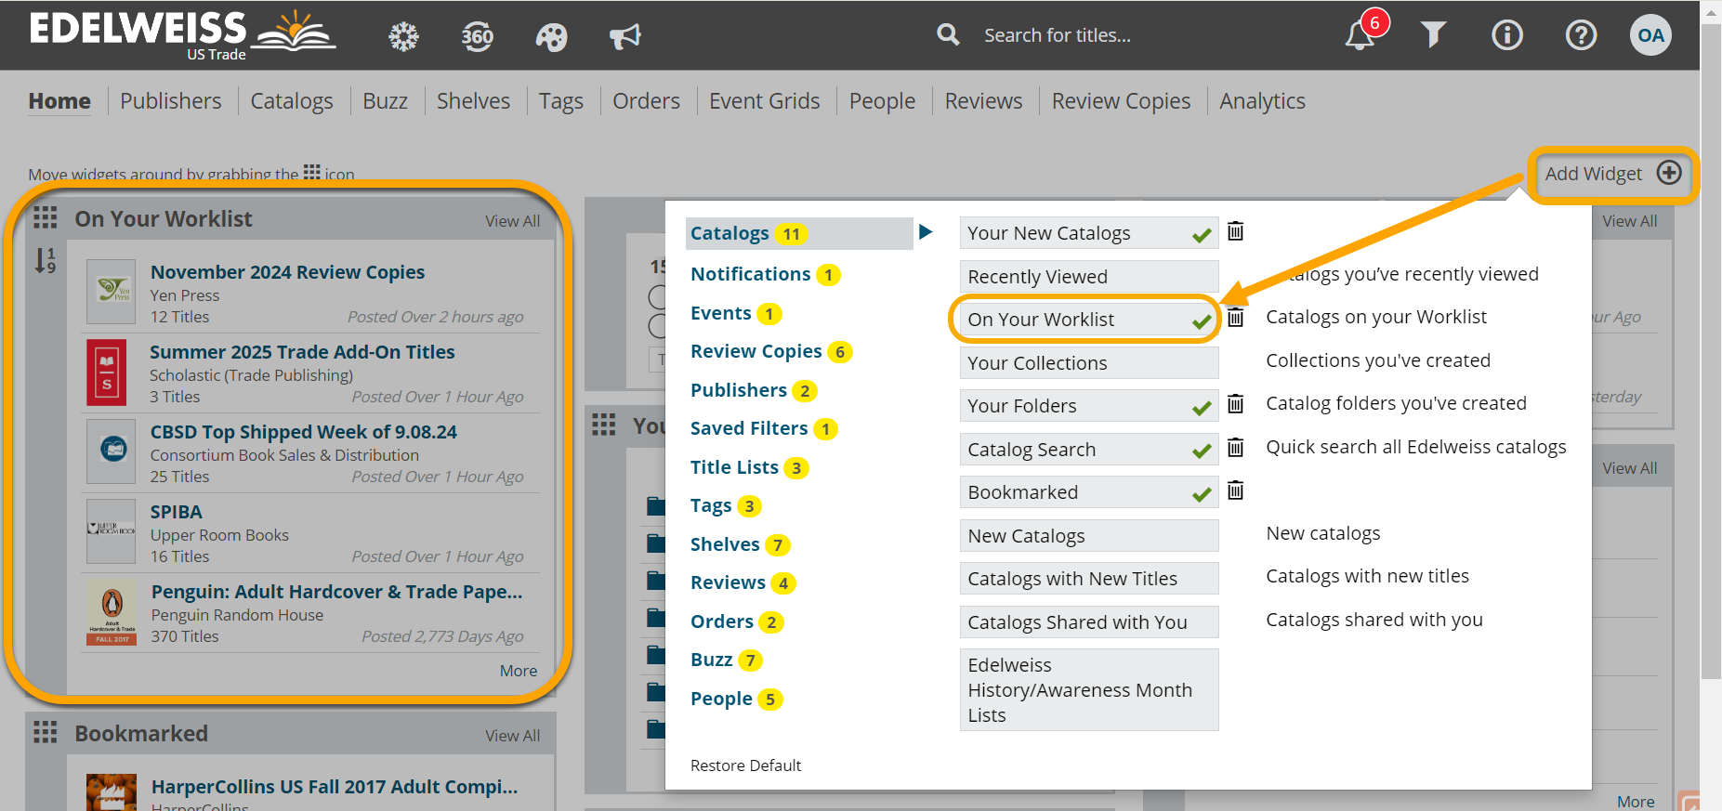Open the megaphone announcements icon
The height and width of the screenshot is (811, 1722).
(x=625, y=36)
